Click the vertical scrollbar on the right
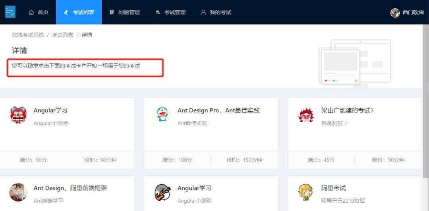Screen dimensions: 429x211 (x=425, y=101)
